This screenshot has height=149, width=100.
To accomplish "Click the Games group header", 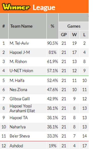I will coord(74,26).
